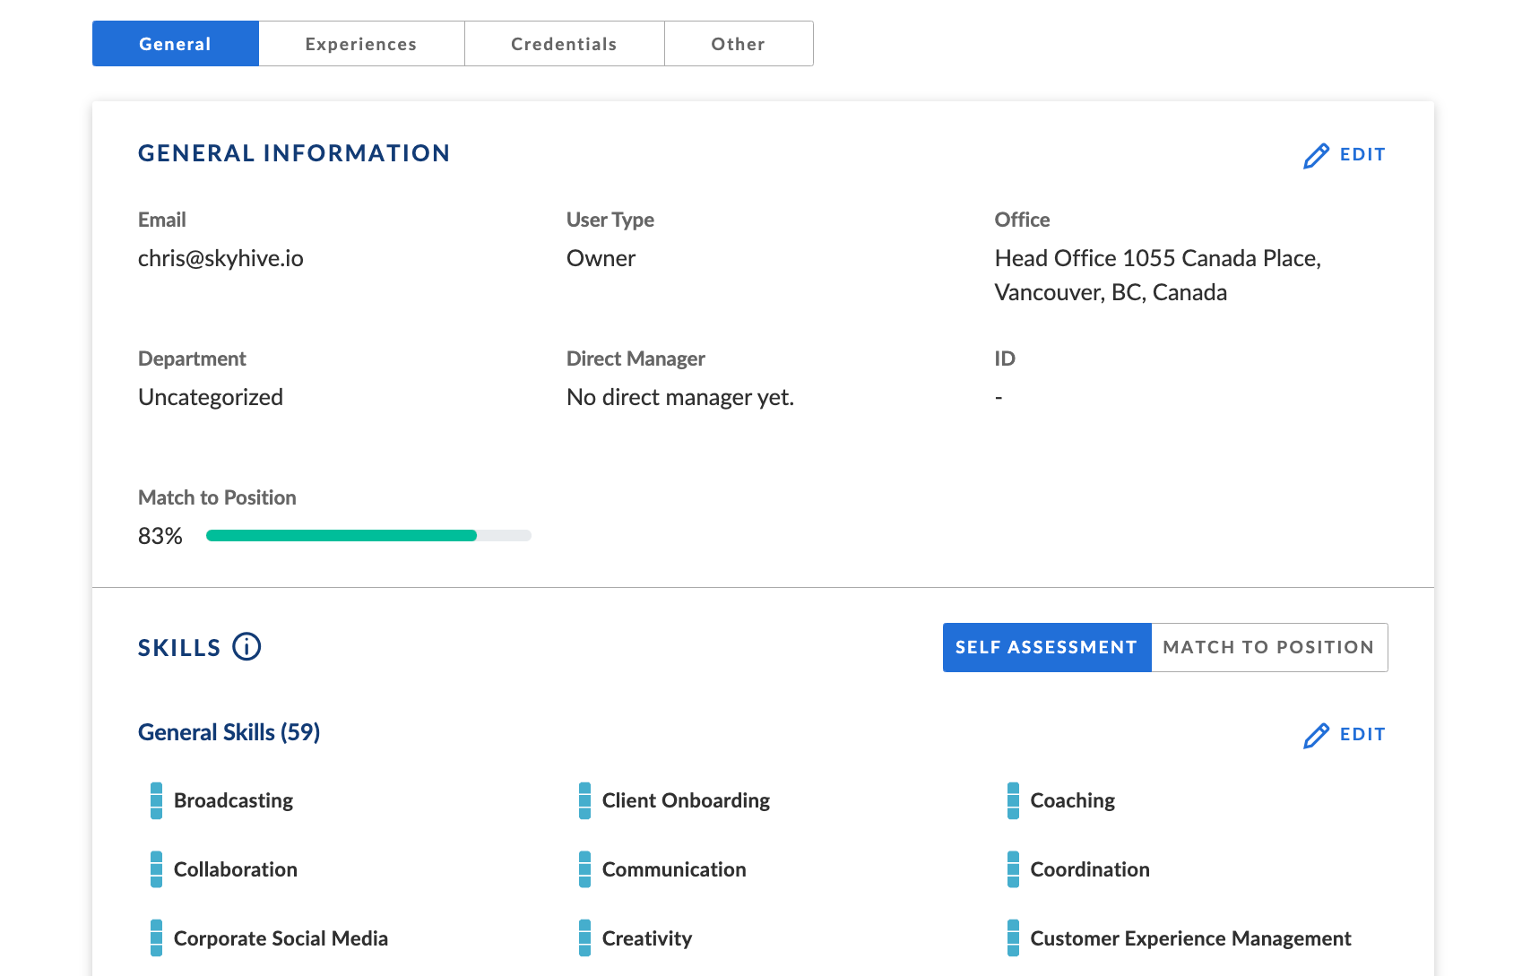Switch to the Other tab
This screenshot has width=1522, height=976.
tap(738, 44)
